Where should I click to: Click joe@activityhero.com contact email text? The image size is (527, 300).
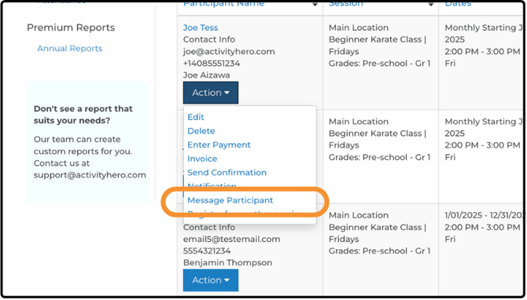click(x=229, y=51)
